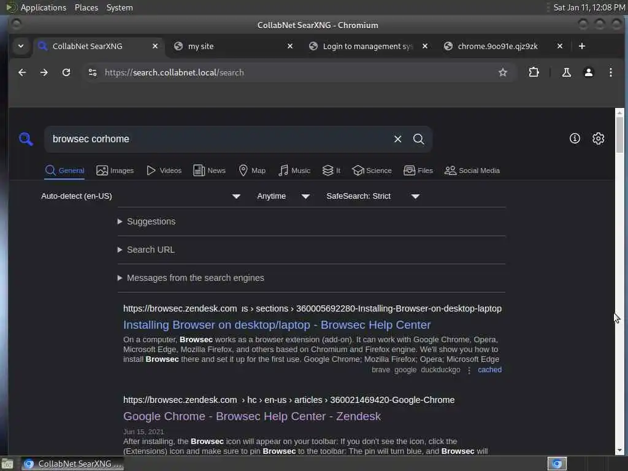Image resolution: width=628 pixels, height=471 pixels.
Task: Select the News search category
Action: click(209, 170)
